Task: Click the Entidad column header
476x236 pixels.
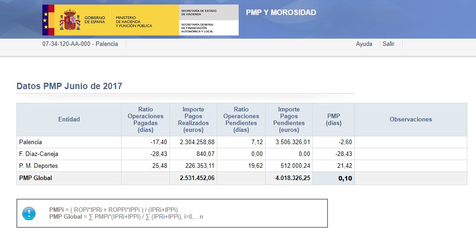Action: [x=69, y=119]
